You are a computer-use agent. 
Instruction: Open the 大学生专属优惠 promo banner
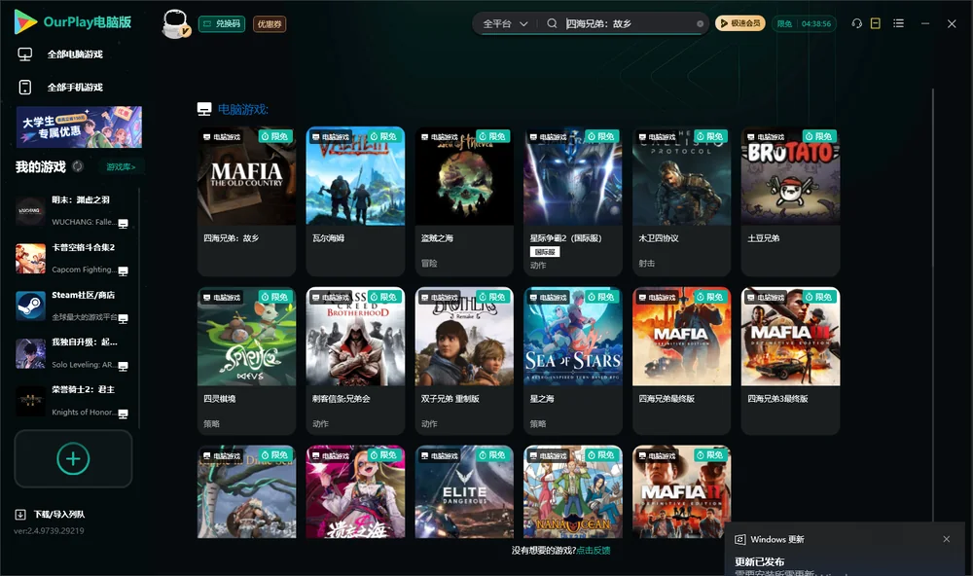(80, 126)
